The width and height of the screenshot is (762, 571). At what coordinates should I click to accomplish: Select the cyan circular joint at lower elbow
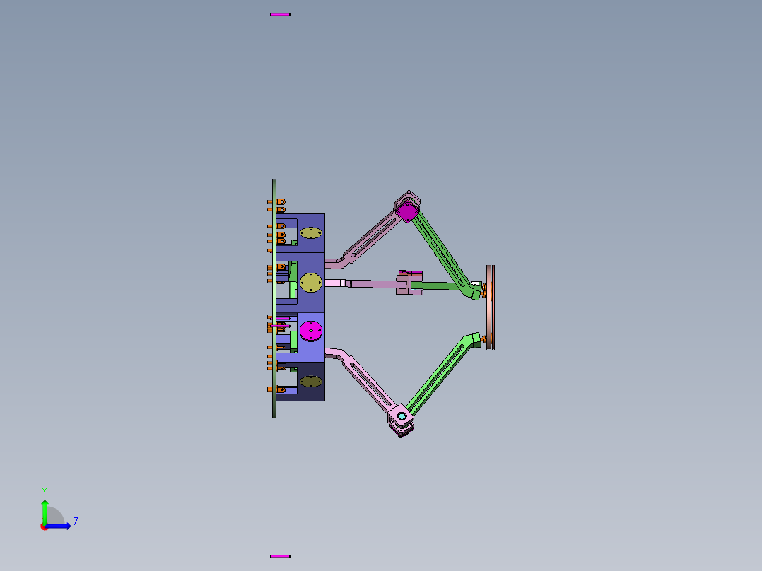coord(402,416)
